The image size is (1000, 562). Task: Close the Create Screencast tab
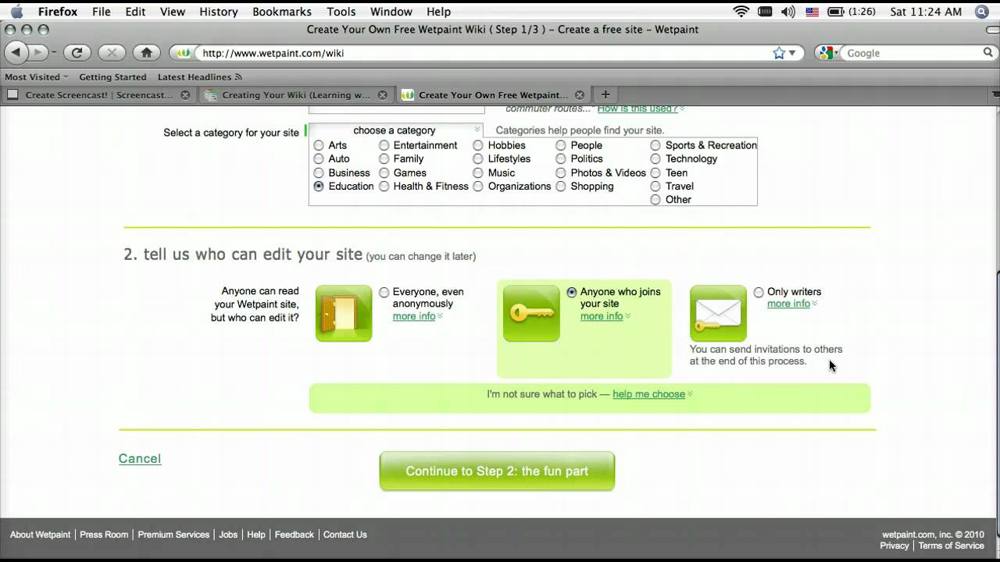point(185,95)
